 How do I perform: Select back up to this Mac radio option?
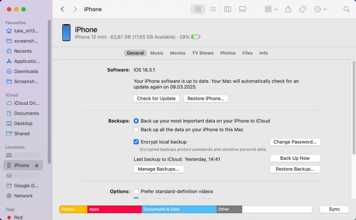(x=136, y=129)
